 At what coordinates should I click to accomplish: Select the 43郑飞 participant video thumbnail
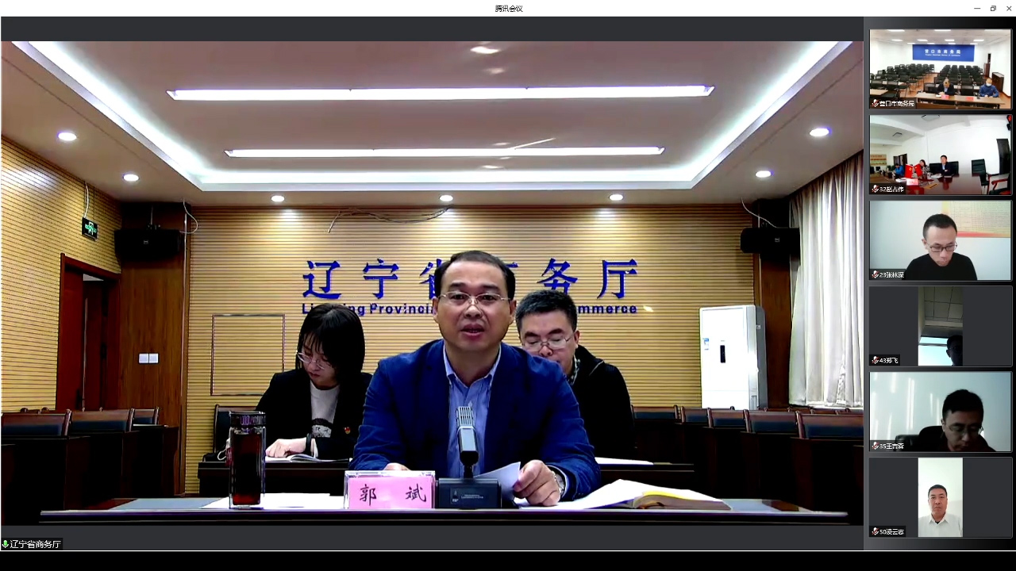tap(940, 324)
